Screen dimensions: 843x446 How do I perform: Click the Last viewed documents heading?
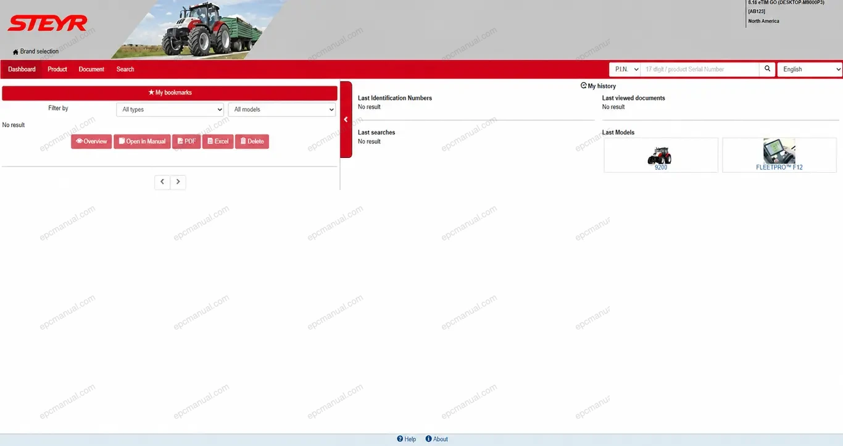(634, 98)
